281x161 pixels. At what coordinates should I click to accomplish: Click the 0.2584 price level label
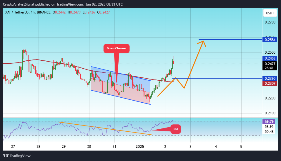click(270, 40)
